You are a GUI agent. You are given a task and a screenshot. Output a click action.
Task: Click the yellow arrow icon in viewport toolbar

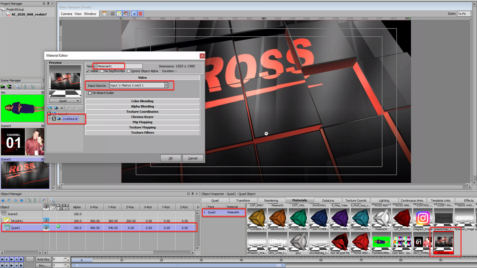pos(119,14)
